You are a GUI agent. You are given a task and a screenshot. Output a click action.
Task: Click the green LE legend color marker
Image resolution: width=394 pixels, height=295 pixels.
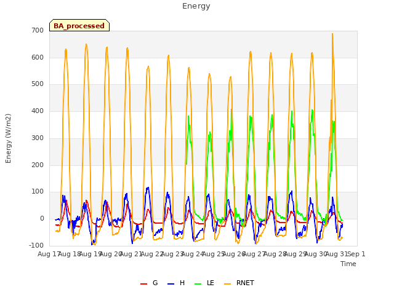point(198,284)
